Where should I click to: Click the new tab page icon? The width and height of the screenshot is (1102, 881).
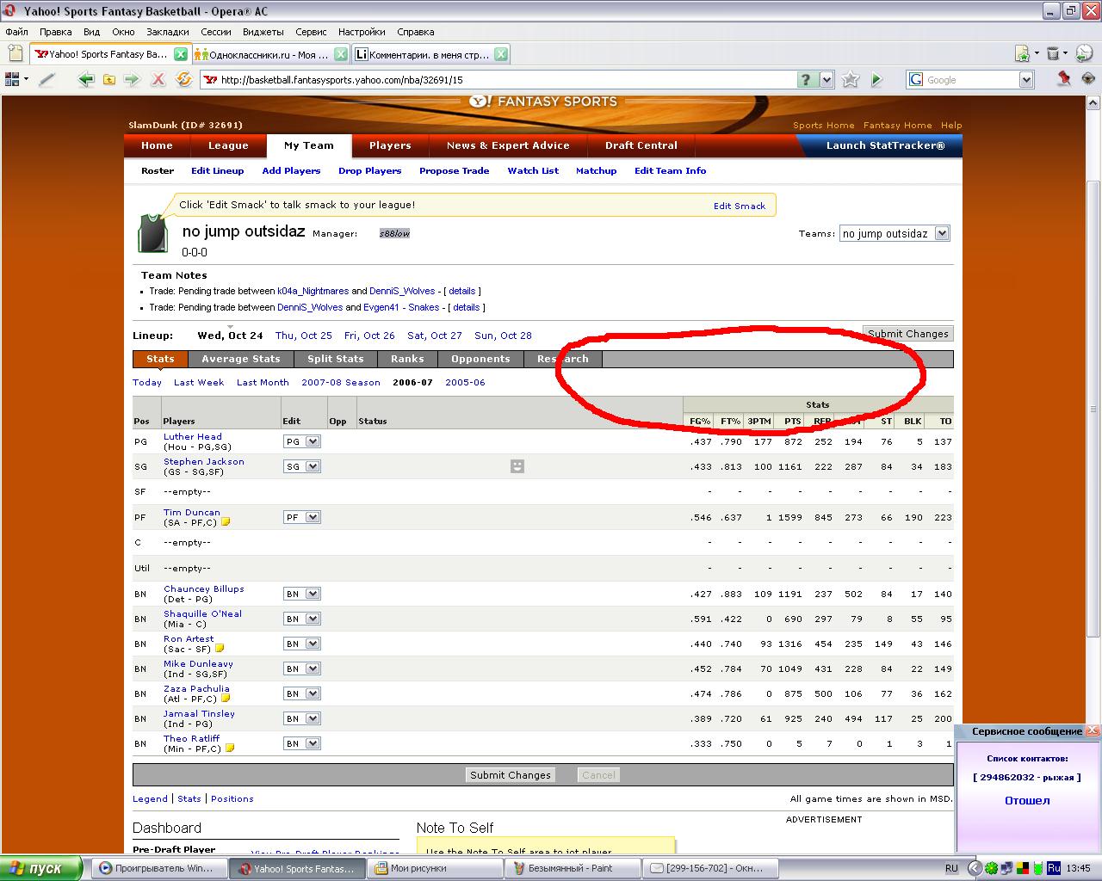click(16, 53)
